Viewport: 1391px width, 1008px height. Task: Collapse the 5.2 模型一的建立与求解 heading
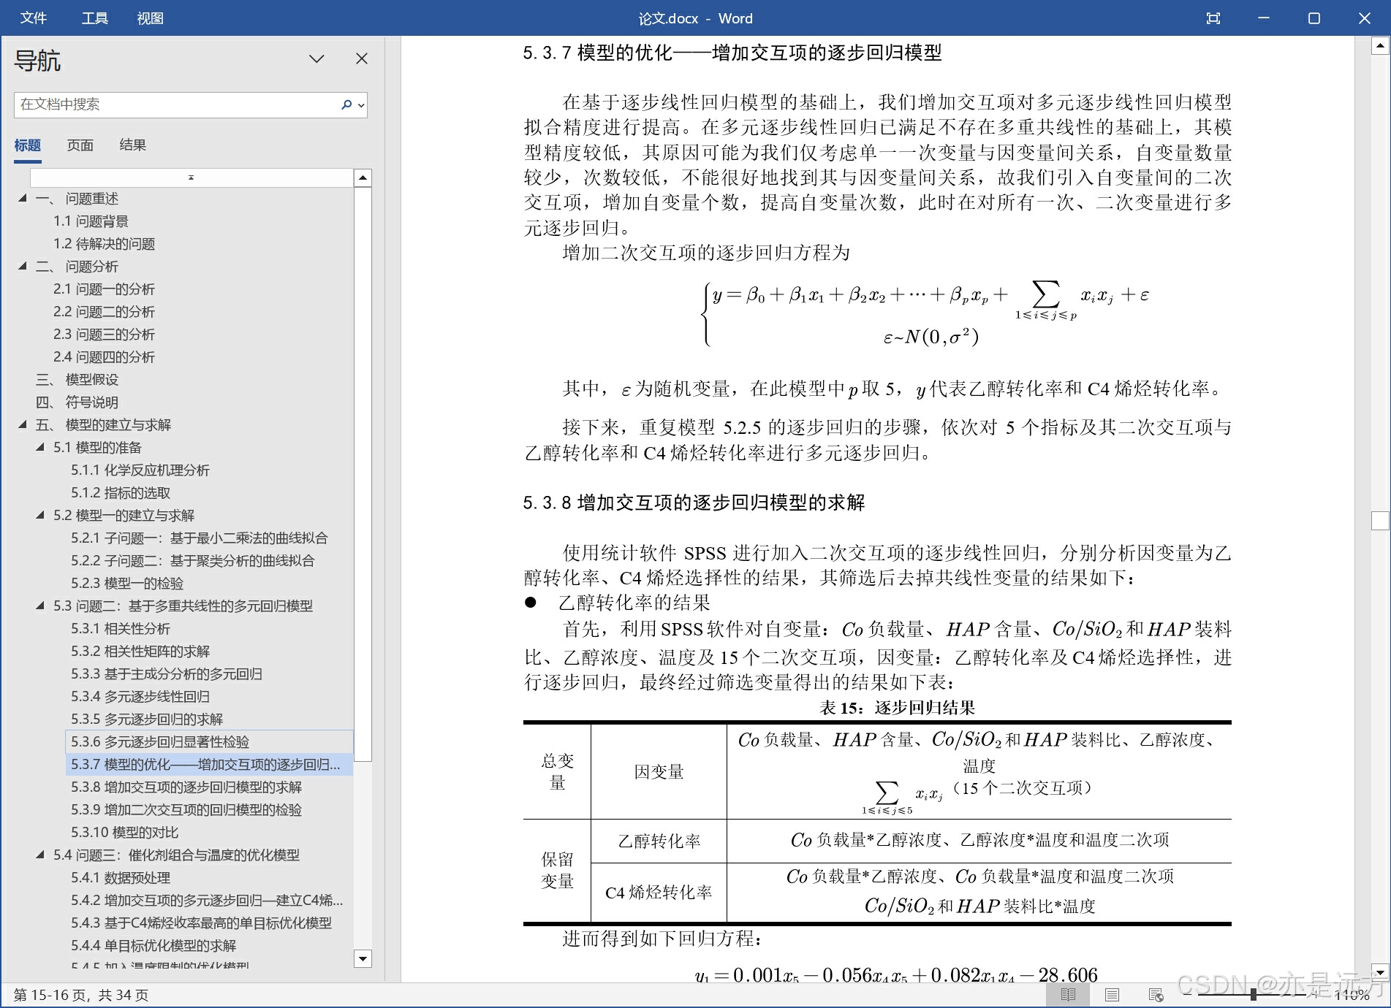[40, 515]
